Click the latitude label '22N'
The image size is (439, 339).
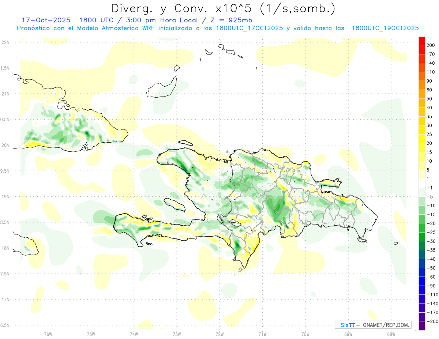click(x=5, y=42)
